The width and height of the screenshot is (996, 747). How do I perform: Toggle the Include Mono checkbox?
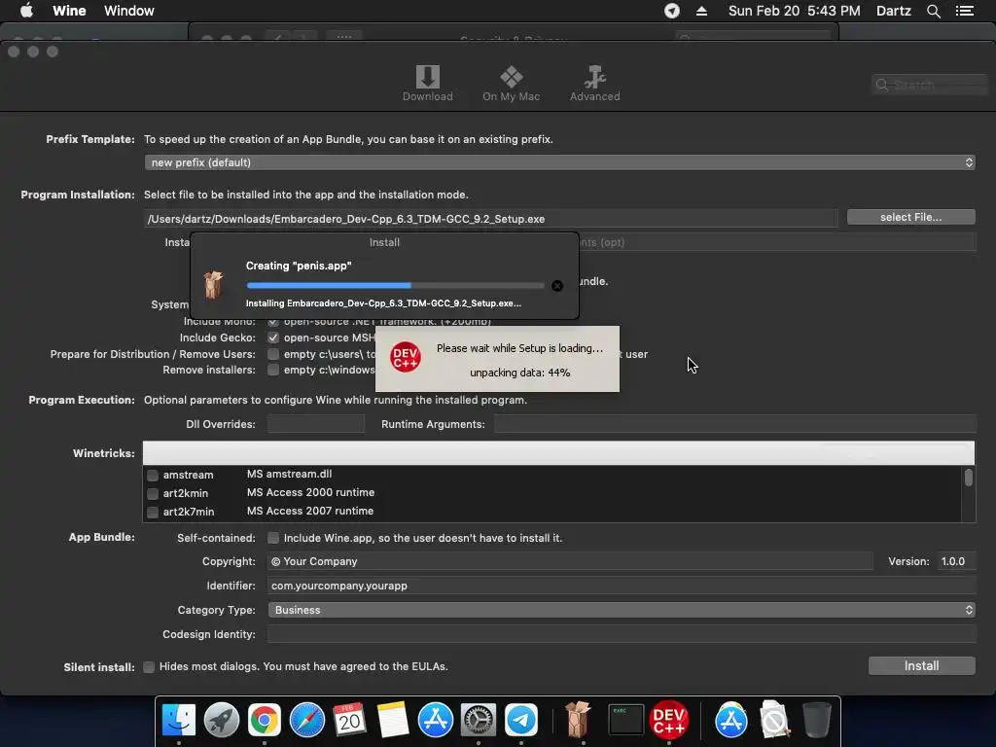pos(273,321)
